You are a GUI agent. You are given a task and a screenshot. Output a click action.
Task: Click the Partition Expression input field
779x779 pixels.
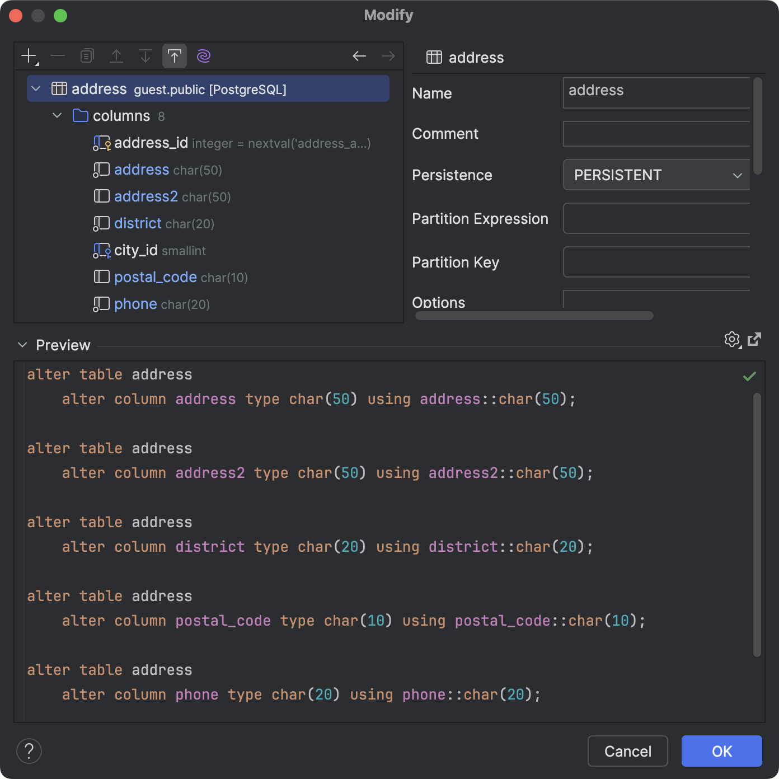[656, 219]
